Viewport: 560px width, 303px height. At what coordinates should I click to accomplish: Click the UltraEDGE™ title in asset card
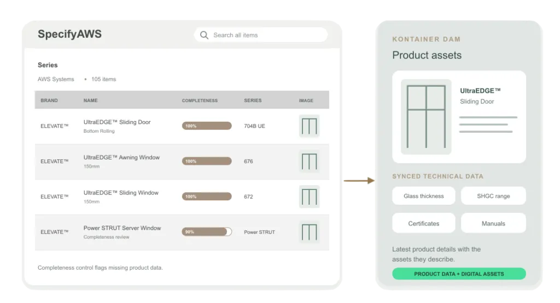480,91
